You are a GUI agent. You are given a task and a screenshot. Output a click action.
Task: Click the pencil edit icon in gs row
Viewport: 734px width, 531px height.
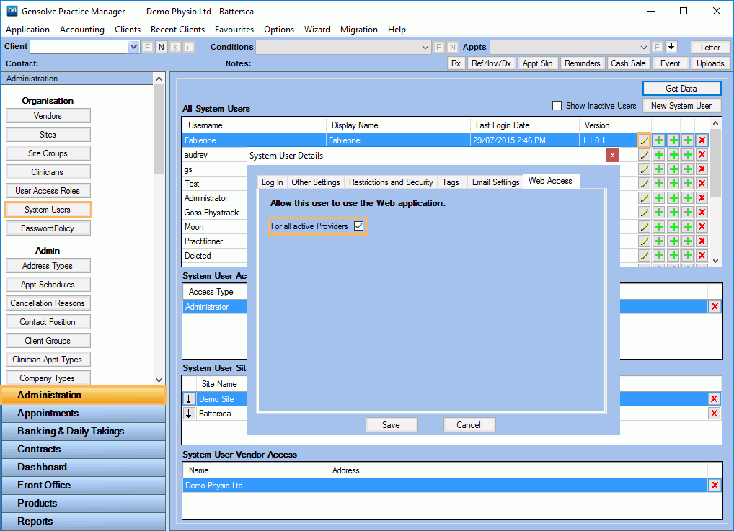pos(644,169)
